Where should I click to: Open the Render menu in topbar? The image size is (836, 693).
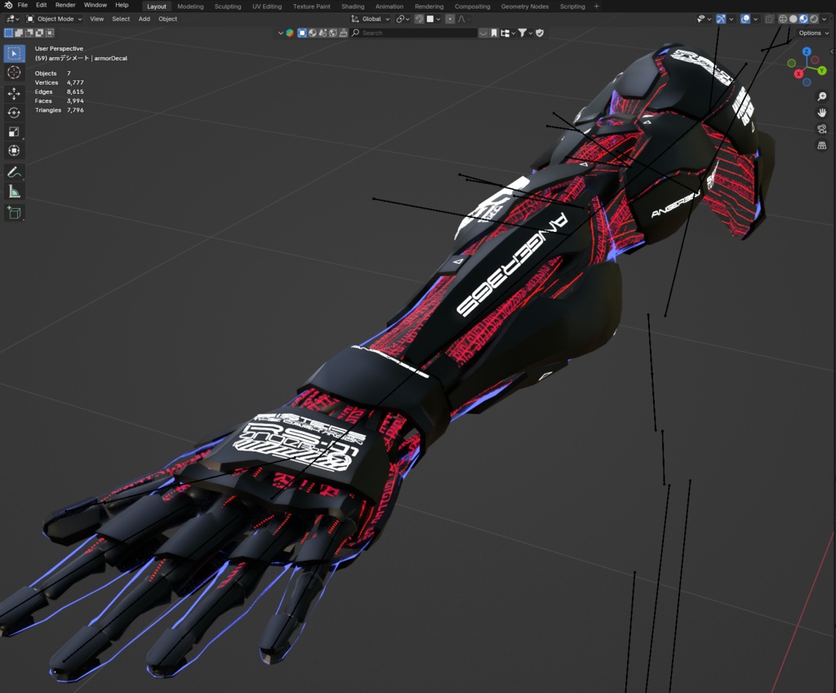tap(64, 4)
